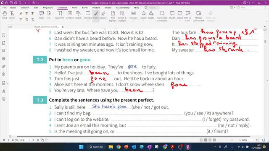The height and width of the screenshot is (151, 269).
Task: Open the Measure tool
Action: click(133, 15)
